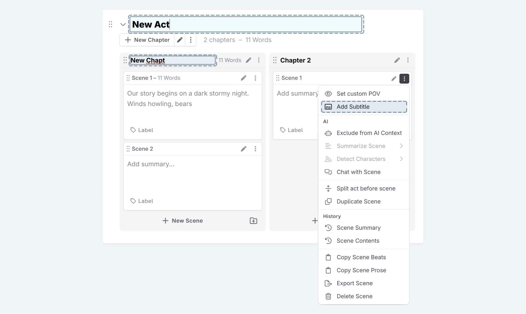
Task: Collapse the New Act section chevron
Action: tap(123, 24)
